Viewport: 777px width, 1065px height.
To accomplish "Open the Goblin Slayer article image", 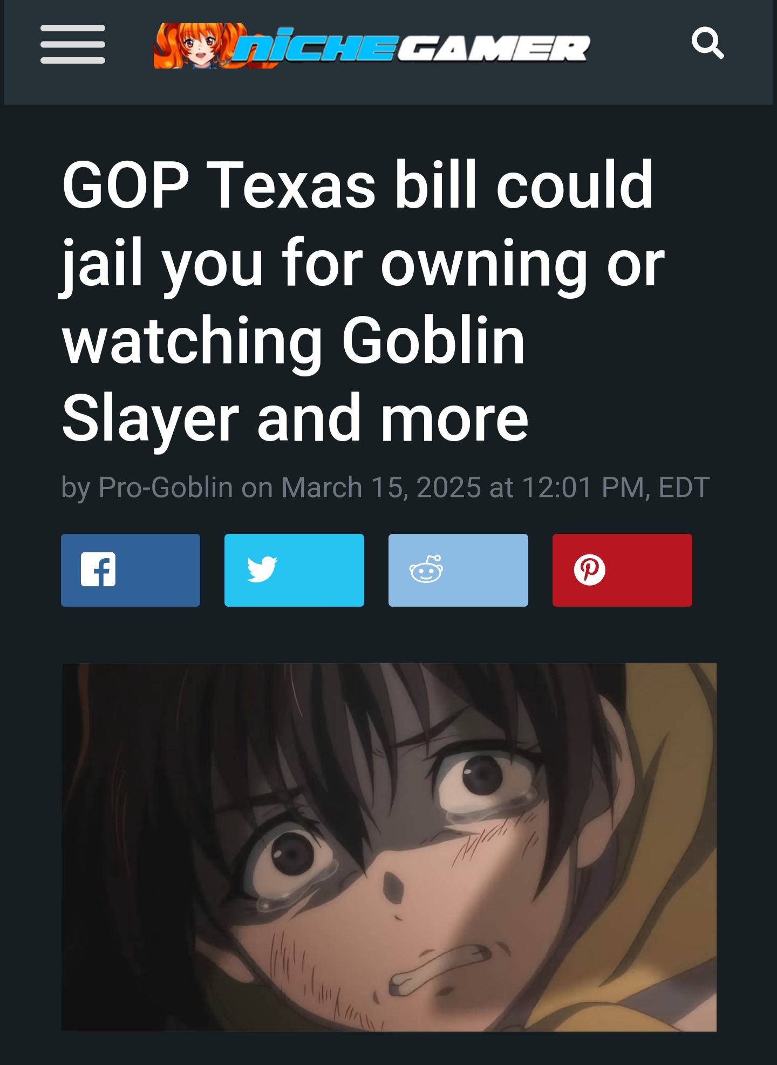I will pos(388,847).
